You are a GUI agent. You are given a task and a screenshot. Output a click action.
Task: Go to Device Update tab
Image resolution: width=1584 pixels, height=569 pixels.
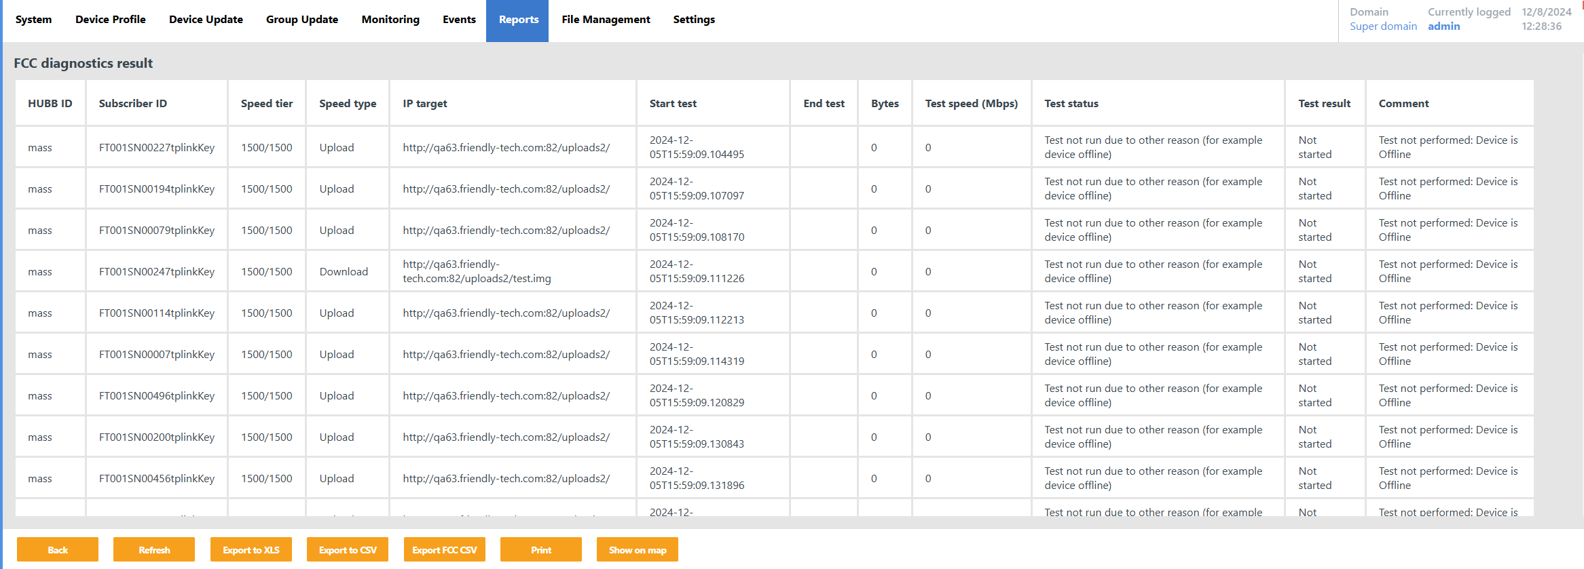click(206, 20)
